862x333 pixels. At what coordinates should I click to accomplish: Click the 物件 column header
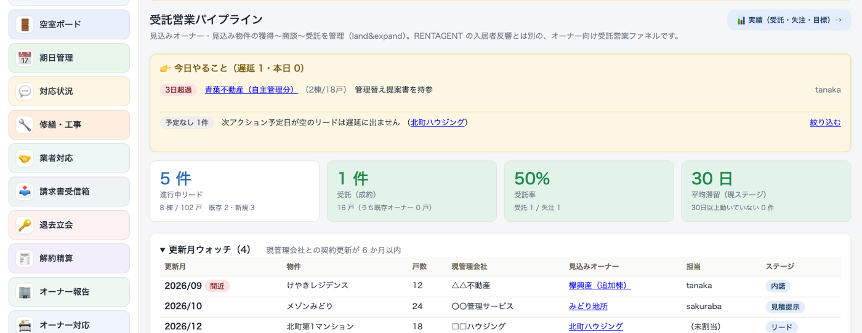click(294, 267)
